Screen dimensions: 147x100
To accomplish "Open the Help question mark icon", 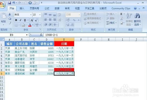I will pos(135,9).
